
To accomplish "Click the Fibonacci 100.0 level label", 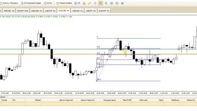I will [x=99, y=80].
